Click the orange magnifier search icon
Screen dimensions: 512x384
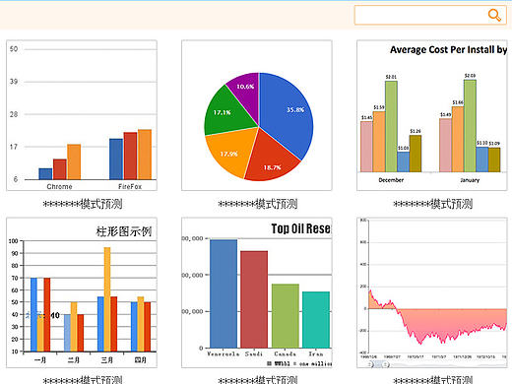[x=494, y=15]
